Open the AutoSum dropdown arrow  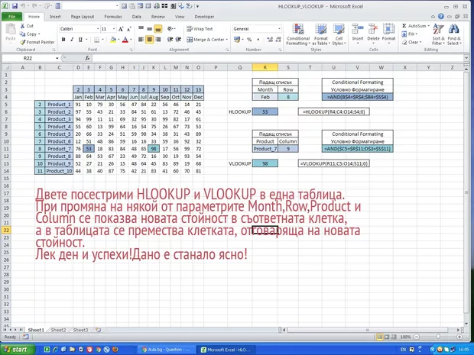428,26
